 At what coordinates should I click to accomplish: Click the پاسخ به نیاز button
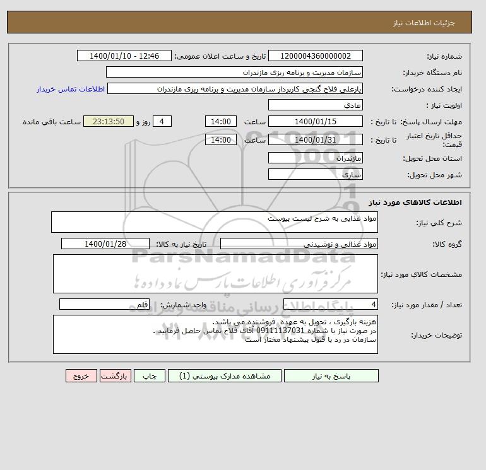pos(331,376)
